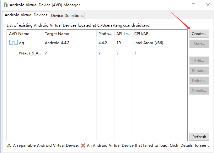Image resolution: width=214 pixels, height=153 pixels.
Task: Click the Intel Atom (x86) cell
Action: pyautogui.click(x=149, y=43)
